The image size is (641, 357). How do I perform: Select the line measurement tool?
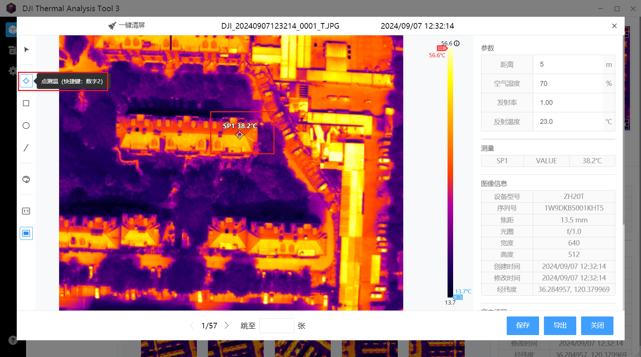tap(26, 148)
